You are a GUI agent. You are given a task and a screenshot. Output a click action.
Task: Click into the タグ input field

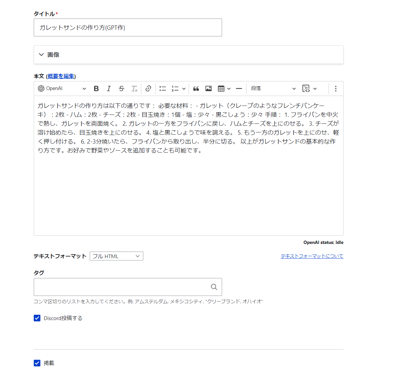(x=122, y=287)
